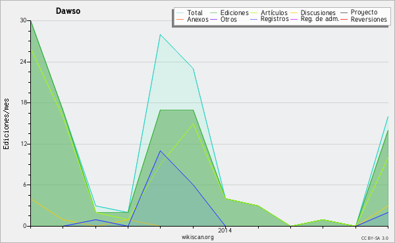Click Otros in the legend
This screenshot has width=395, height=243.
pyautogui.click(x=228, y=19)
